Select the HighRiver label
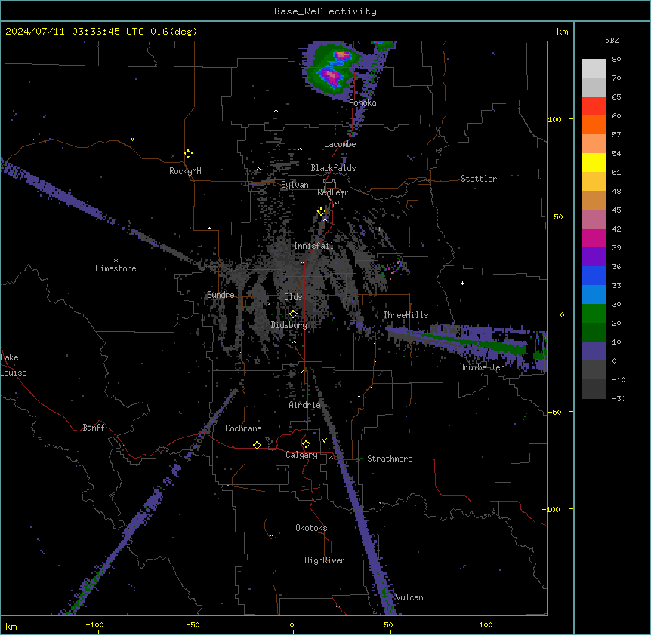 325,560
